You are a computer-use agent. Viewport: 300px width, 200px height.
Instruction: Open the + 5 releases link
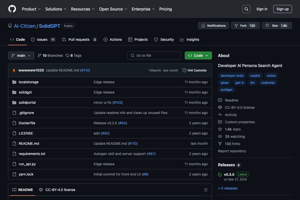[228, 188]
